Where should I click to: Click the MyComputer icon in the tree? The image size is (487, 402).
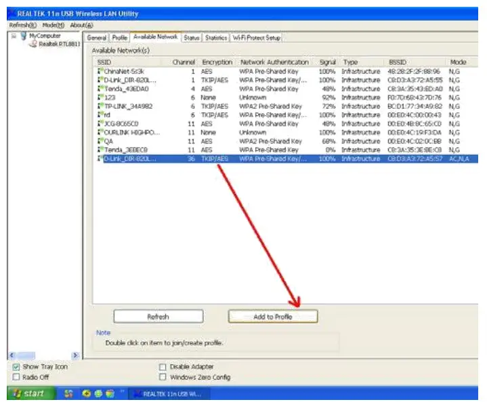point(23,36)
